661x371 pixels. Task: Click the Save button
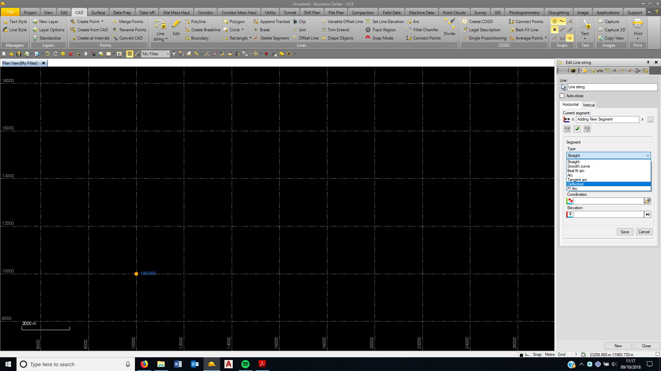[625, 232]
